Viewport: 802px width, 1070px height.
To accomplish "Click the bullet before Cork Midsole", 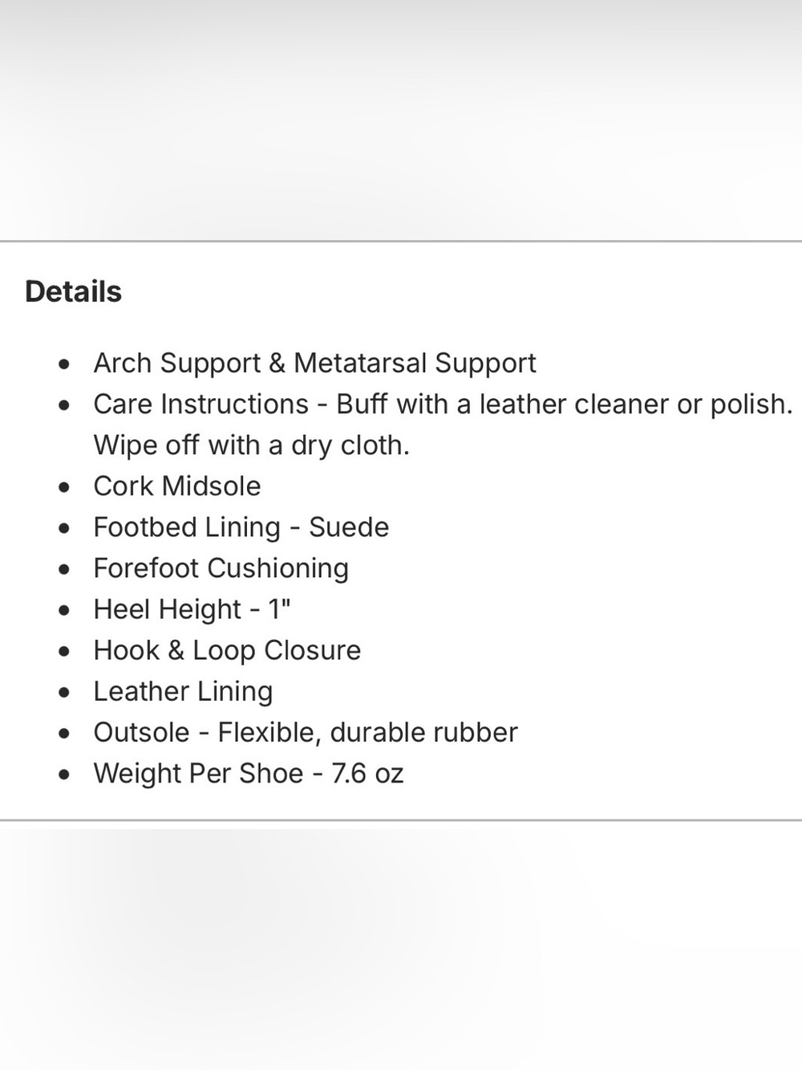I will [64, 487].
